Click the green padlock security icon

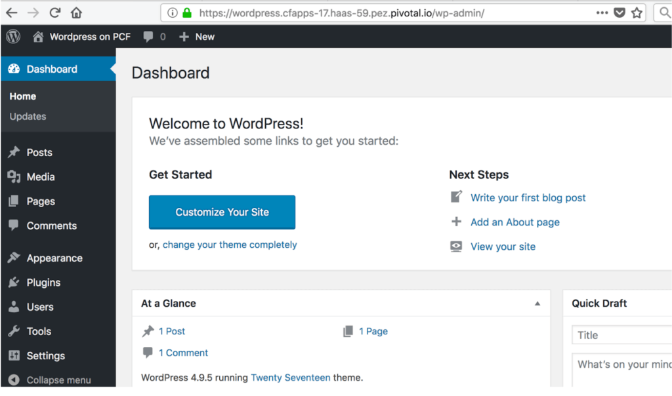(187, 12)
